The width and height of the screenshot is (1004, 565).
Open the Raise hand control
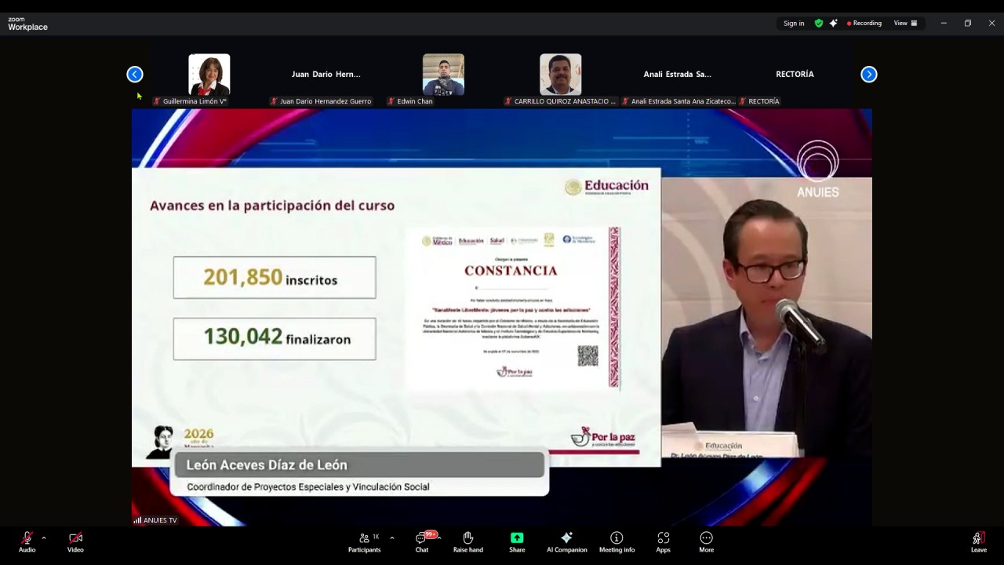point(467,541)
